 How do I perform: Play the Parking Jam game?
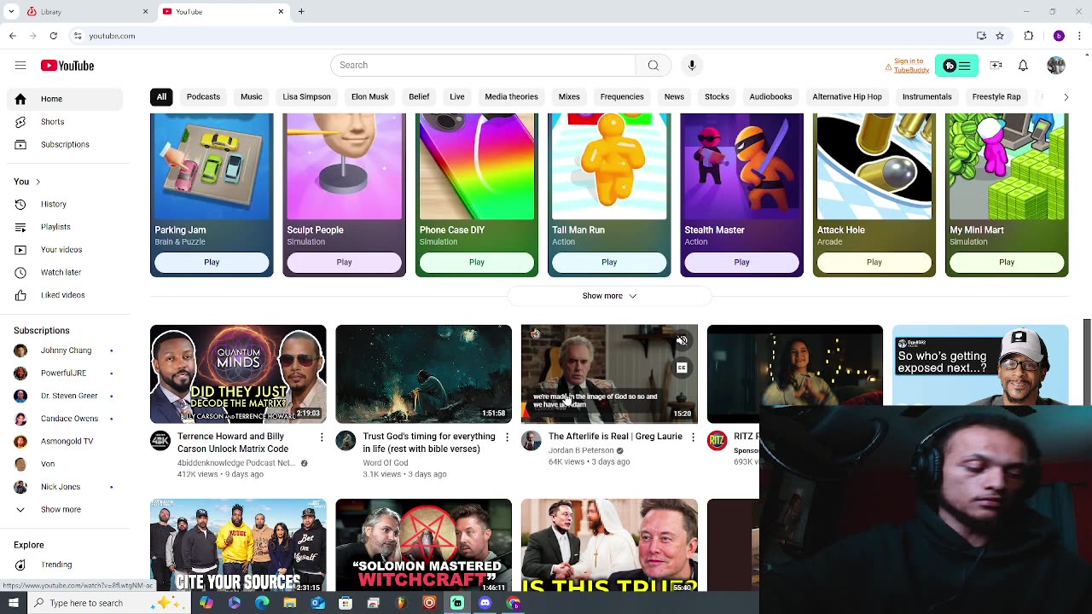click(x=212, y=263)
